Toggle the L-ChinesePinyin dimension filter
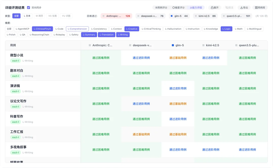 pyautogui.click(x=42, y=29)
